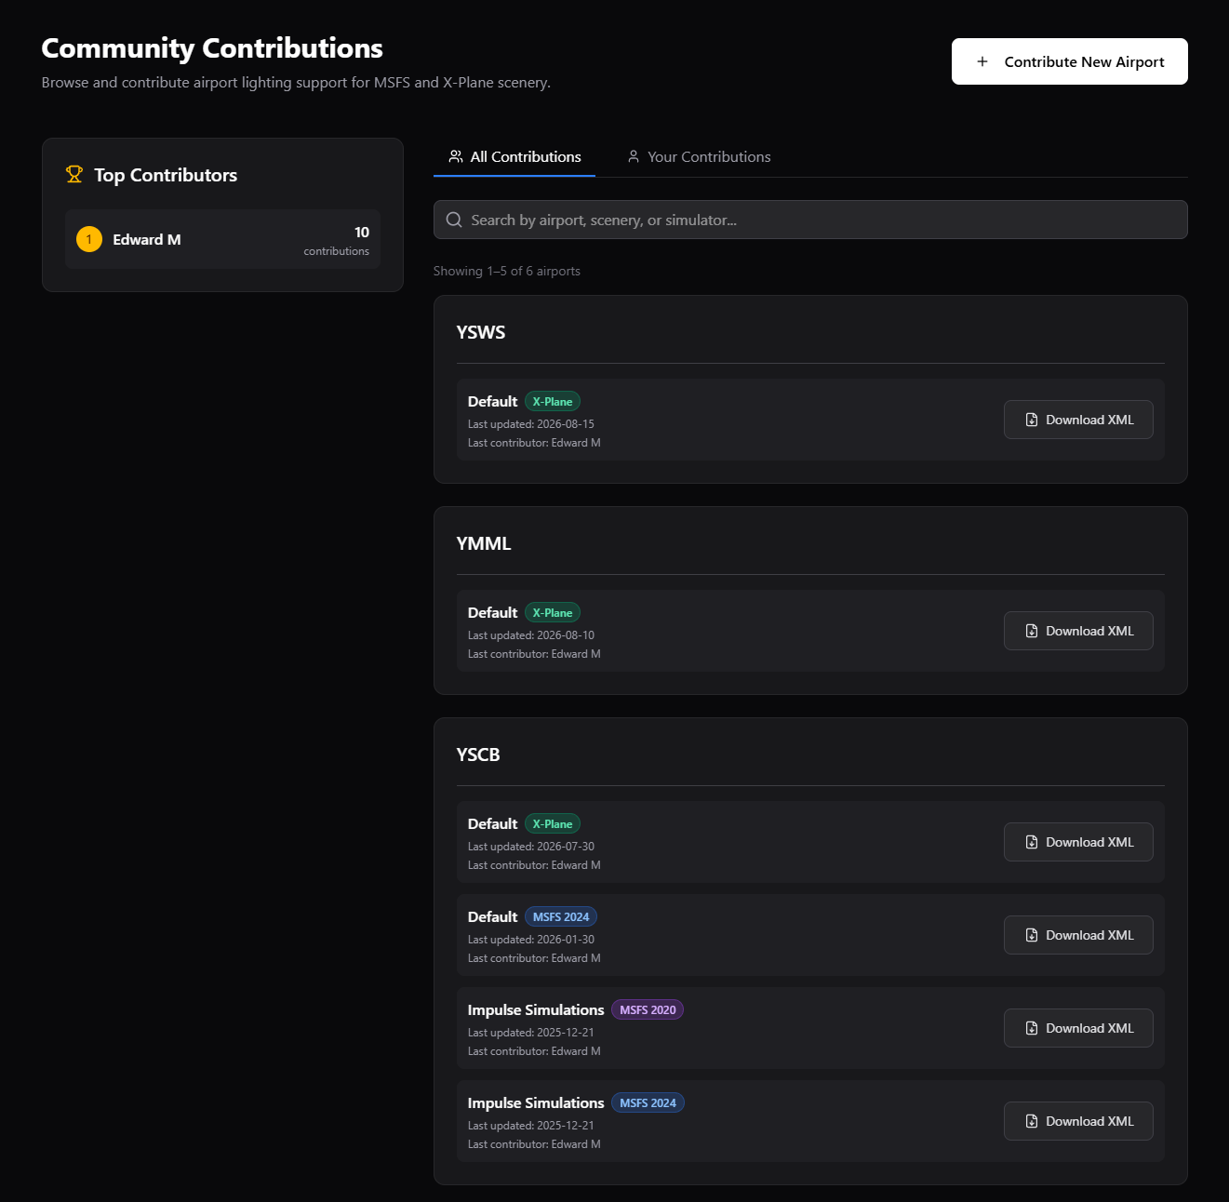Image resolution: width=1229 pixels, height=1202 pixels.
Task: Click the people icon on All Contributions
Action: (456, 156)
